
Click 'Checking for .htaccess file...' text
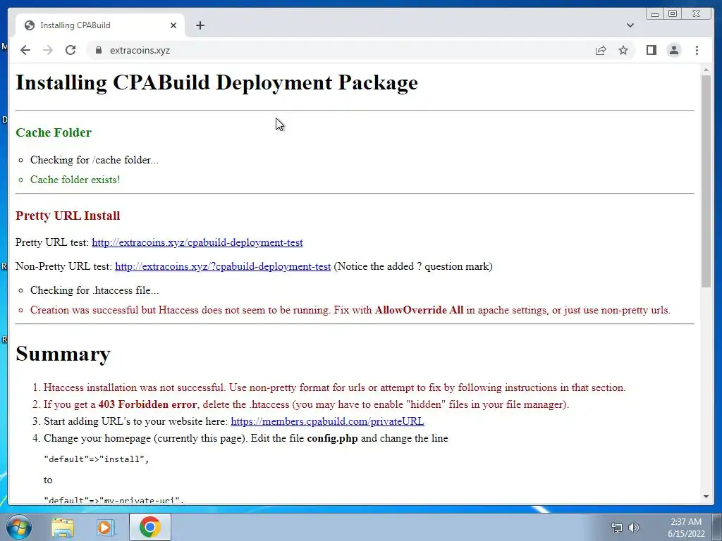94,290
